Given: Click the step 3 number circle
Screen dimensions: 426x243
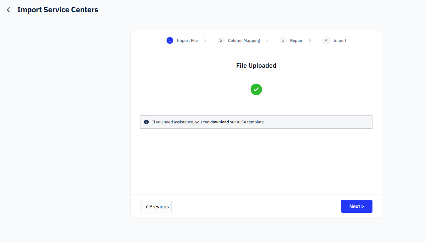Looking at the screenshot, I should (283, 41).
